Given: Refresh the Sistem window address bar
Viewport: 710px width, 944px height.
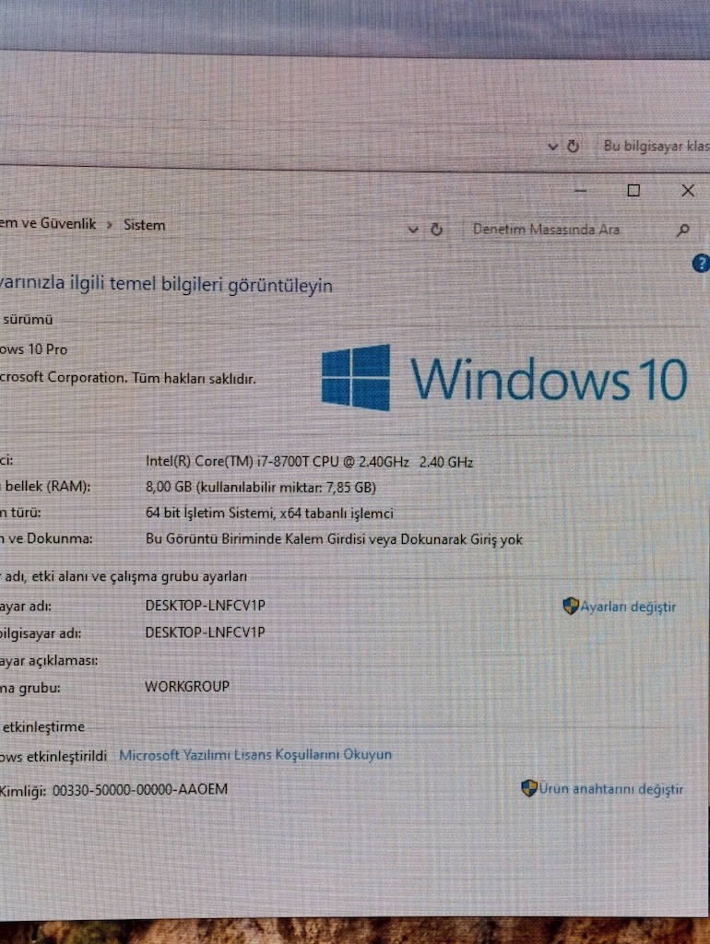Looking at the screenshot, I should tap(436, 229).
